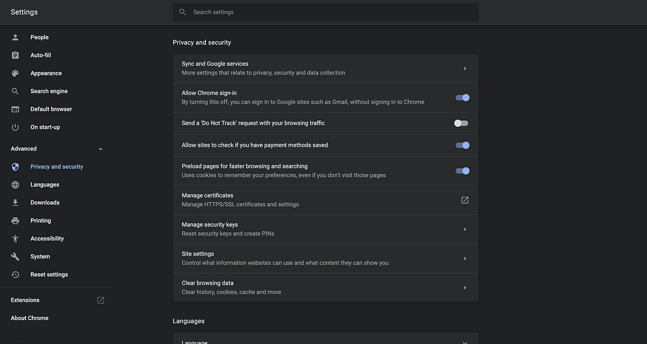Open Downloads sidebar item
647x344 pixels.
pyautogui.click(x=45, y=203)
